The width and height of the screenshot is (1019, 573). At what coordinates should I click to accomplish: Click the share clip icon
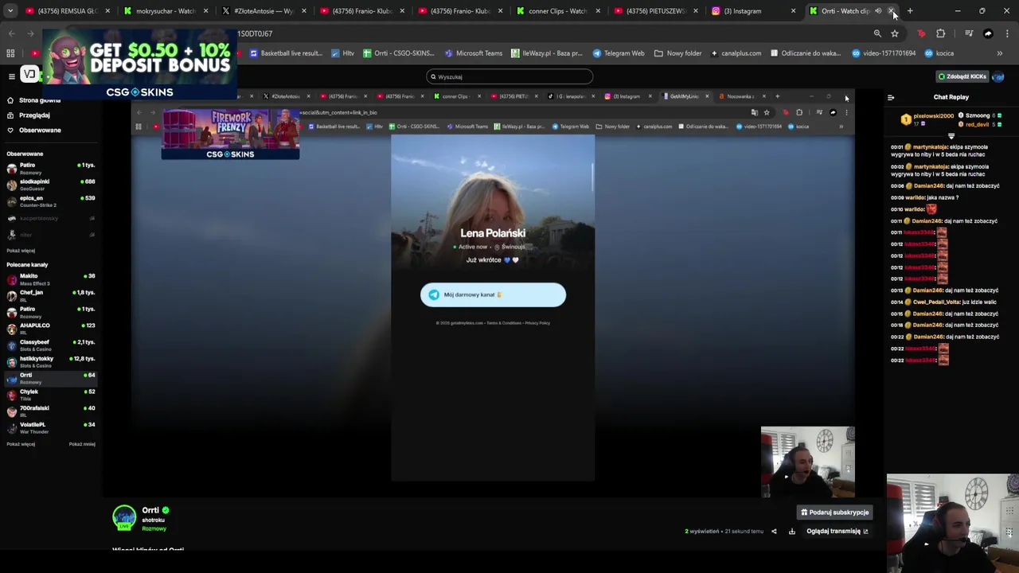click(774, 531)
